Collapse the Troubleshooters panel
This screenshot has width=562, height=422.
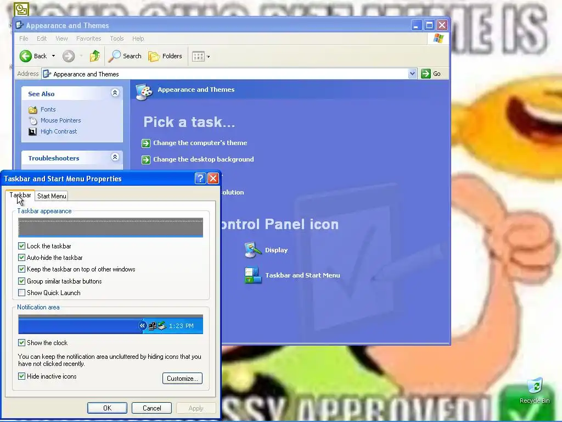tap(115, 157)
